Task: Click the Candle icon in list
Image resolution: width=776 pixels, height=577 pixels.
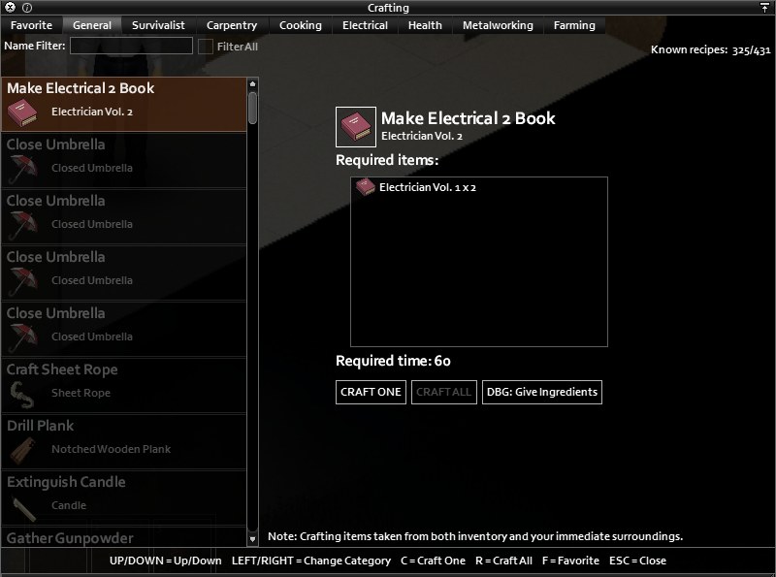Action: [x=22, y=508]
